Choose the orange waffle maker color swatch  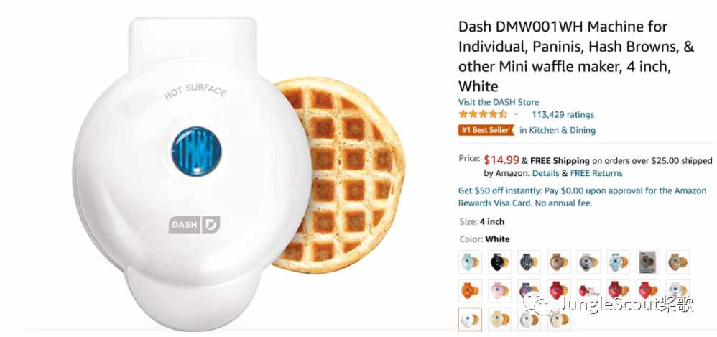point(470,290)
